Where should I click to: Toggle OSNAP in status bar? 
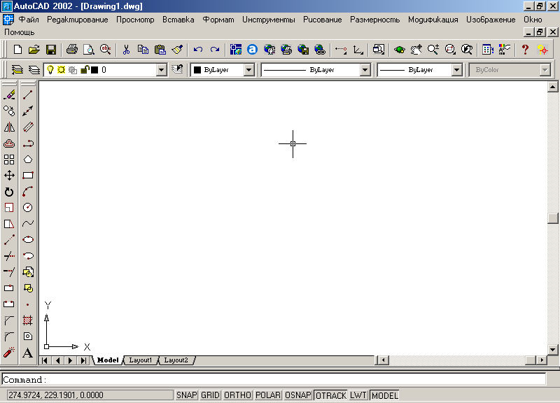pyautogui.click(x=298, y=395)
